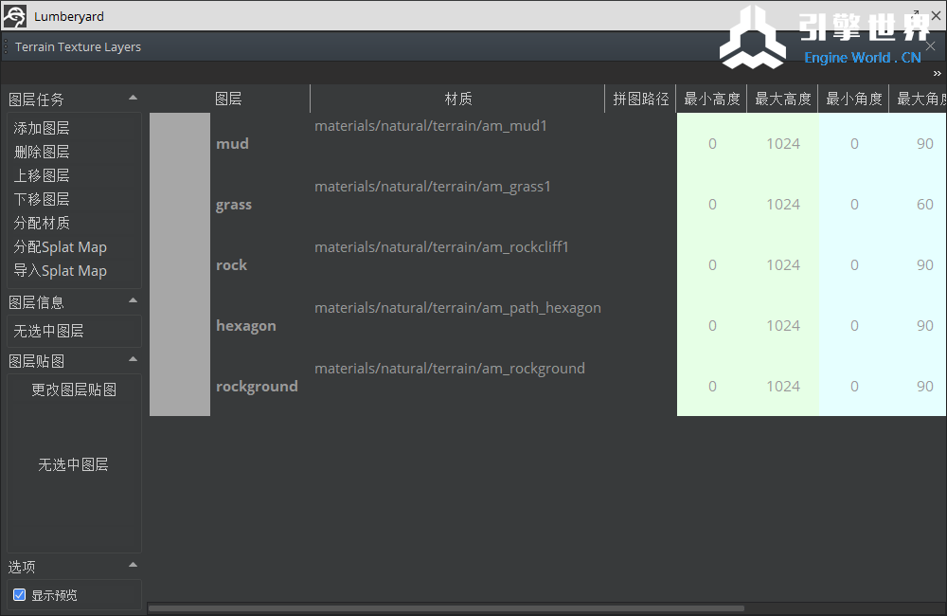This screenshot has width=947, height=616.
Task: Click 删除图层 to delete layer
Action: tap(42, 152)
